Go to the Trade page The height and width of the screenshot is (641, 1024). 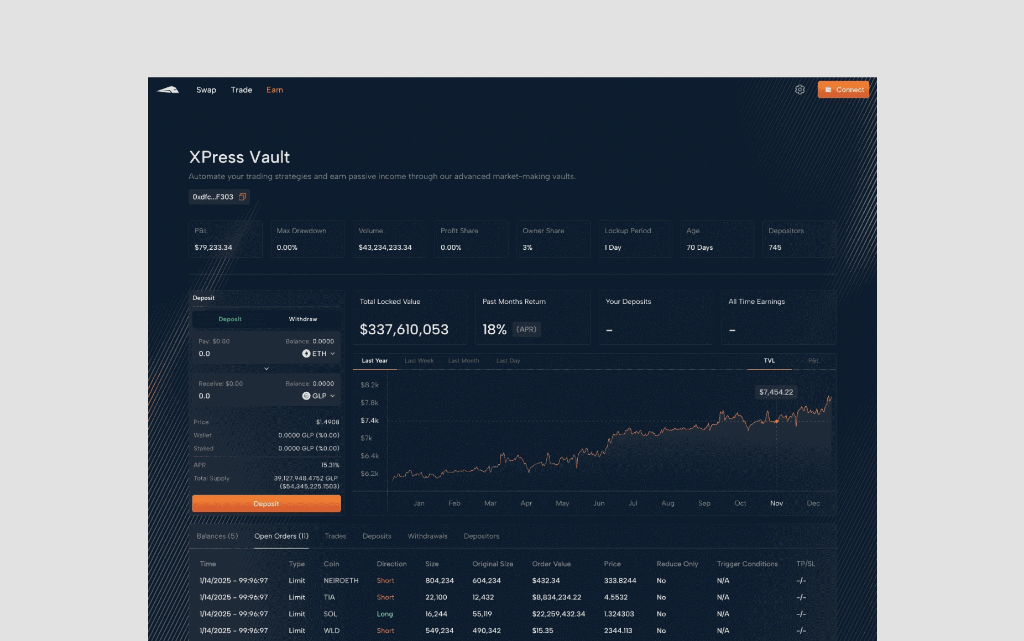tap(242, 90)
